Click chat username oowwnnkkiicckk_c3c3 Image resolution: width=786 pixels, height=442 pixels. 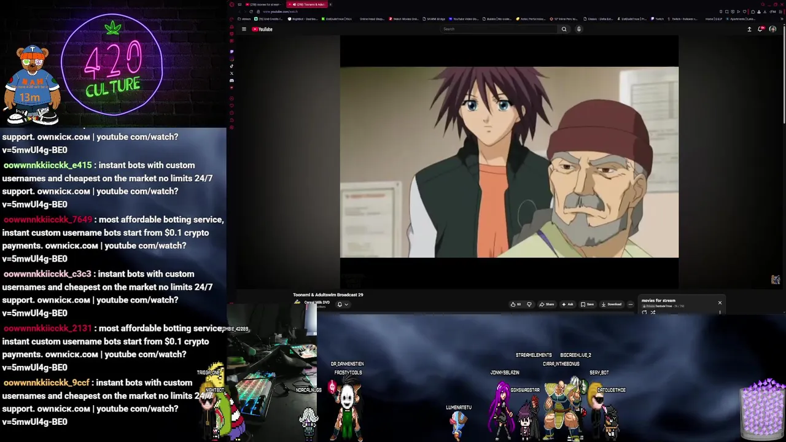47,274
